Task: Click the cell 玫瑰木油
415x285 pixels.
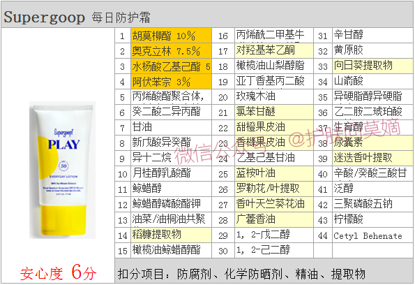Action: pos(274,97)
